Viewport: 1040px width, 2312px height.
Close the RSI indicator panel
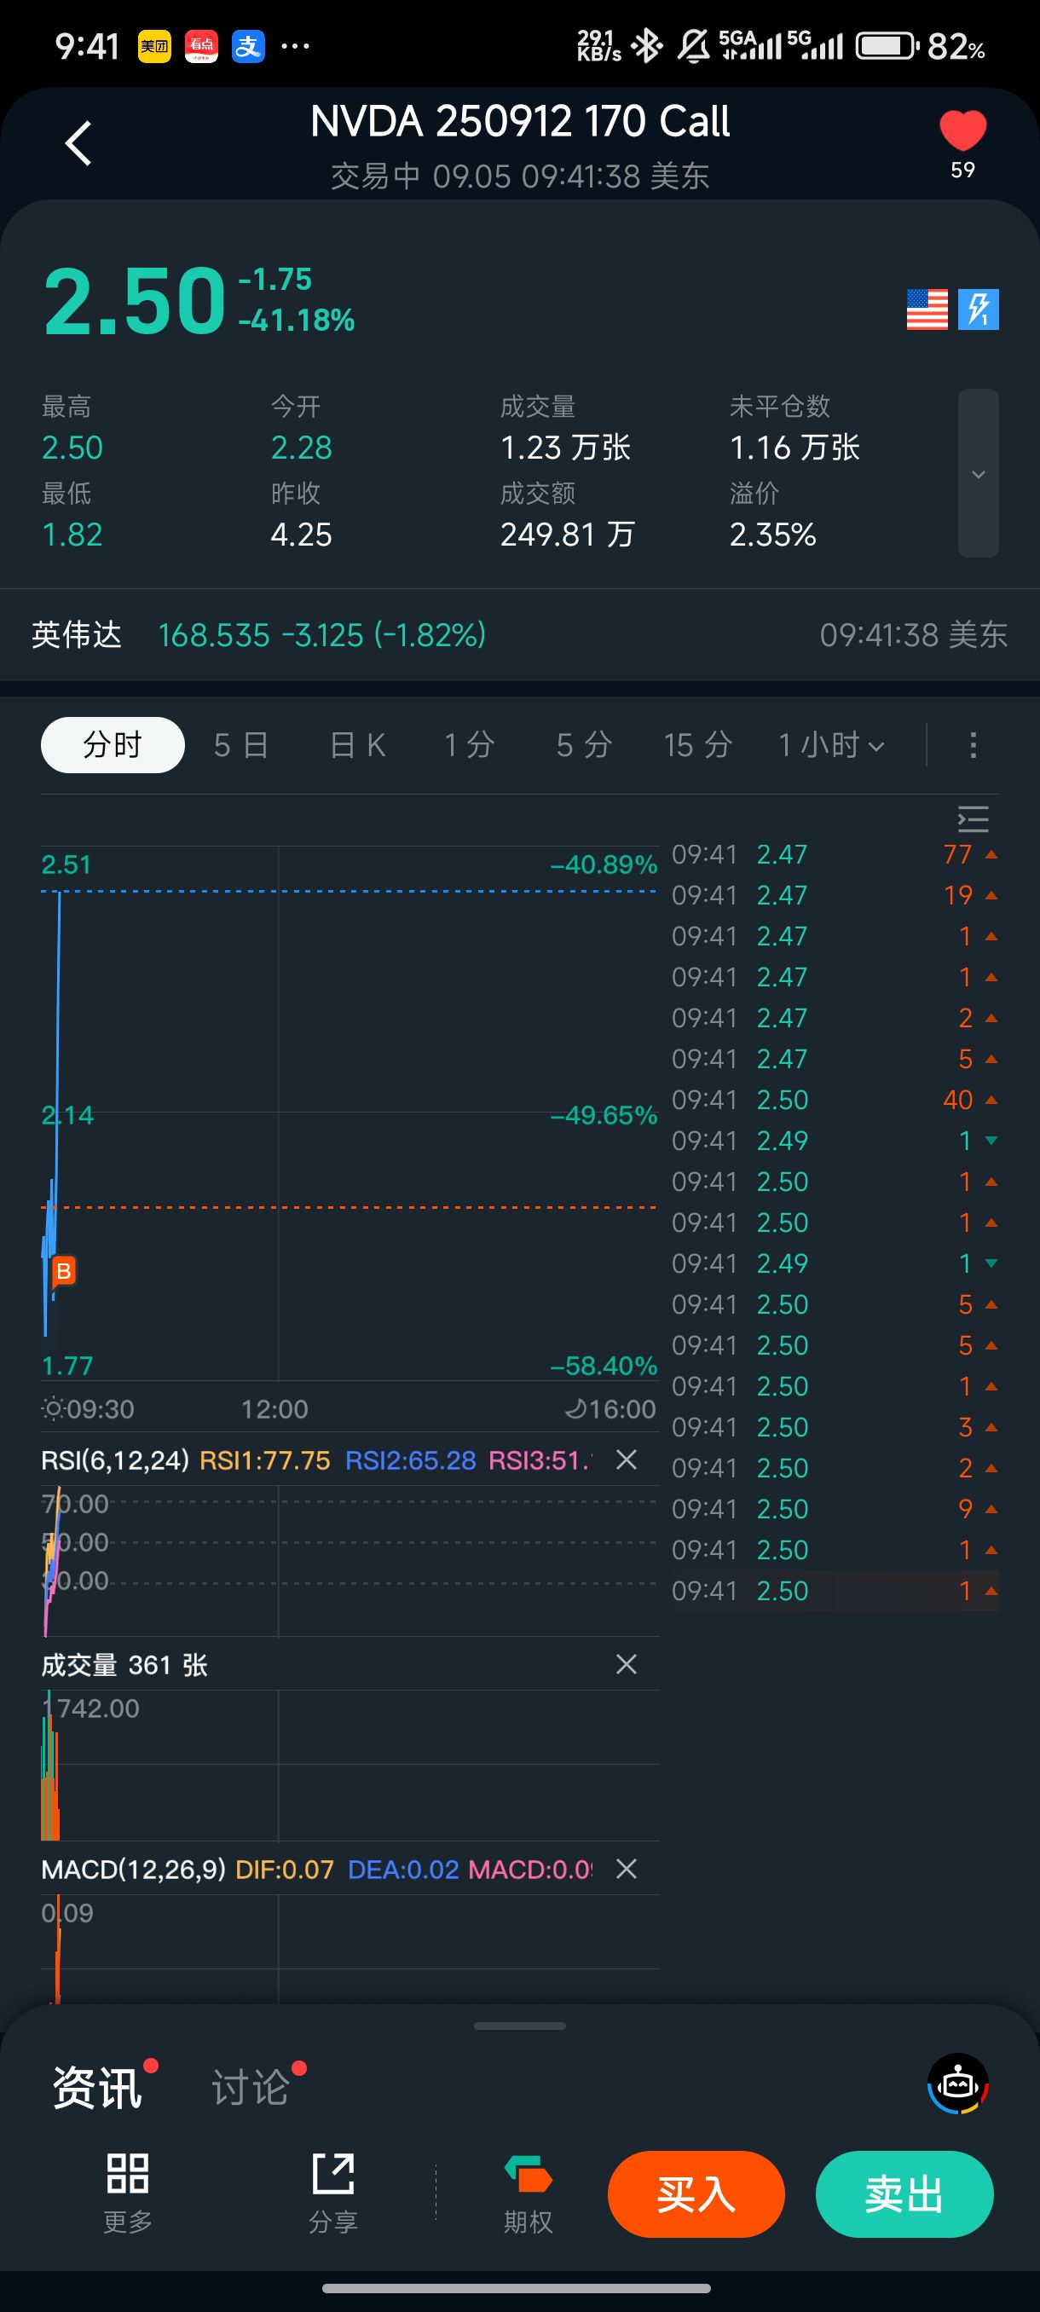click(627, 1460)
